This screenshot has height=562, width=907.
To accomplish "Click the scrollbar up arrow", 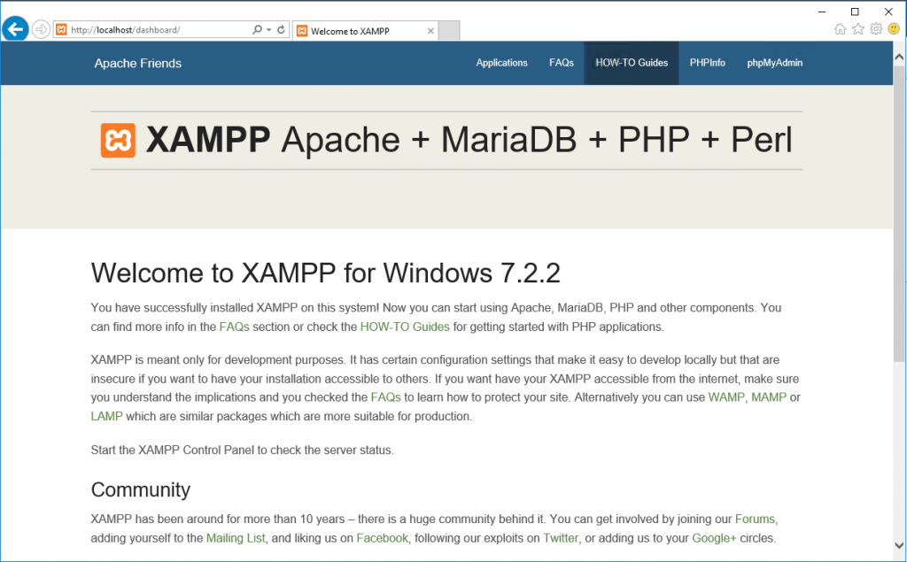I will pos(899,57).
